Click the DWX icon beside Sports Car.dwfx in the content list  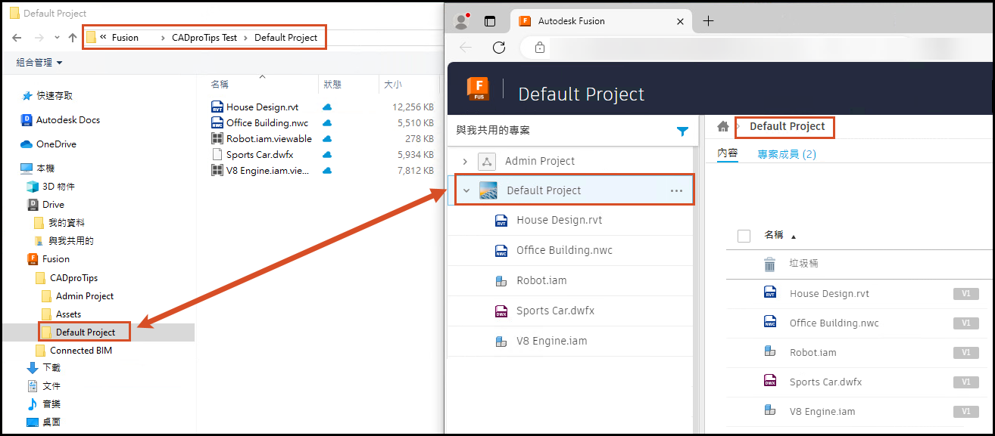[x=770, y=382]
